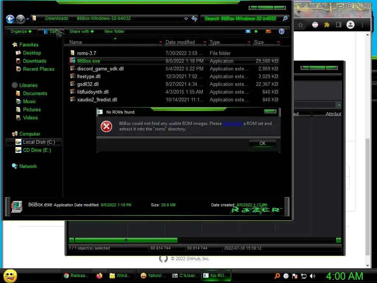377x283 pixels.
Task: Click 86Box.exe details pane thumbnail
Action: pyautogui.click(x=17, y=207)
